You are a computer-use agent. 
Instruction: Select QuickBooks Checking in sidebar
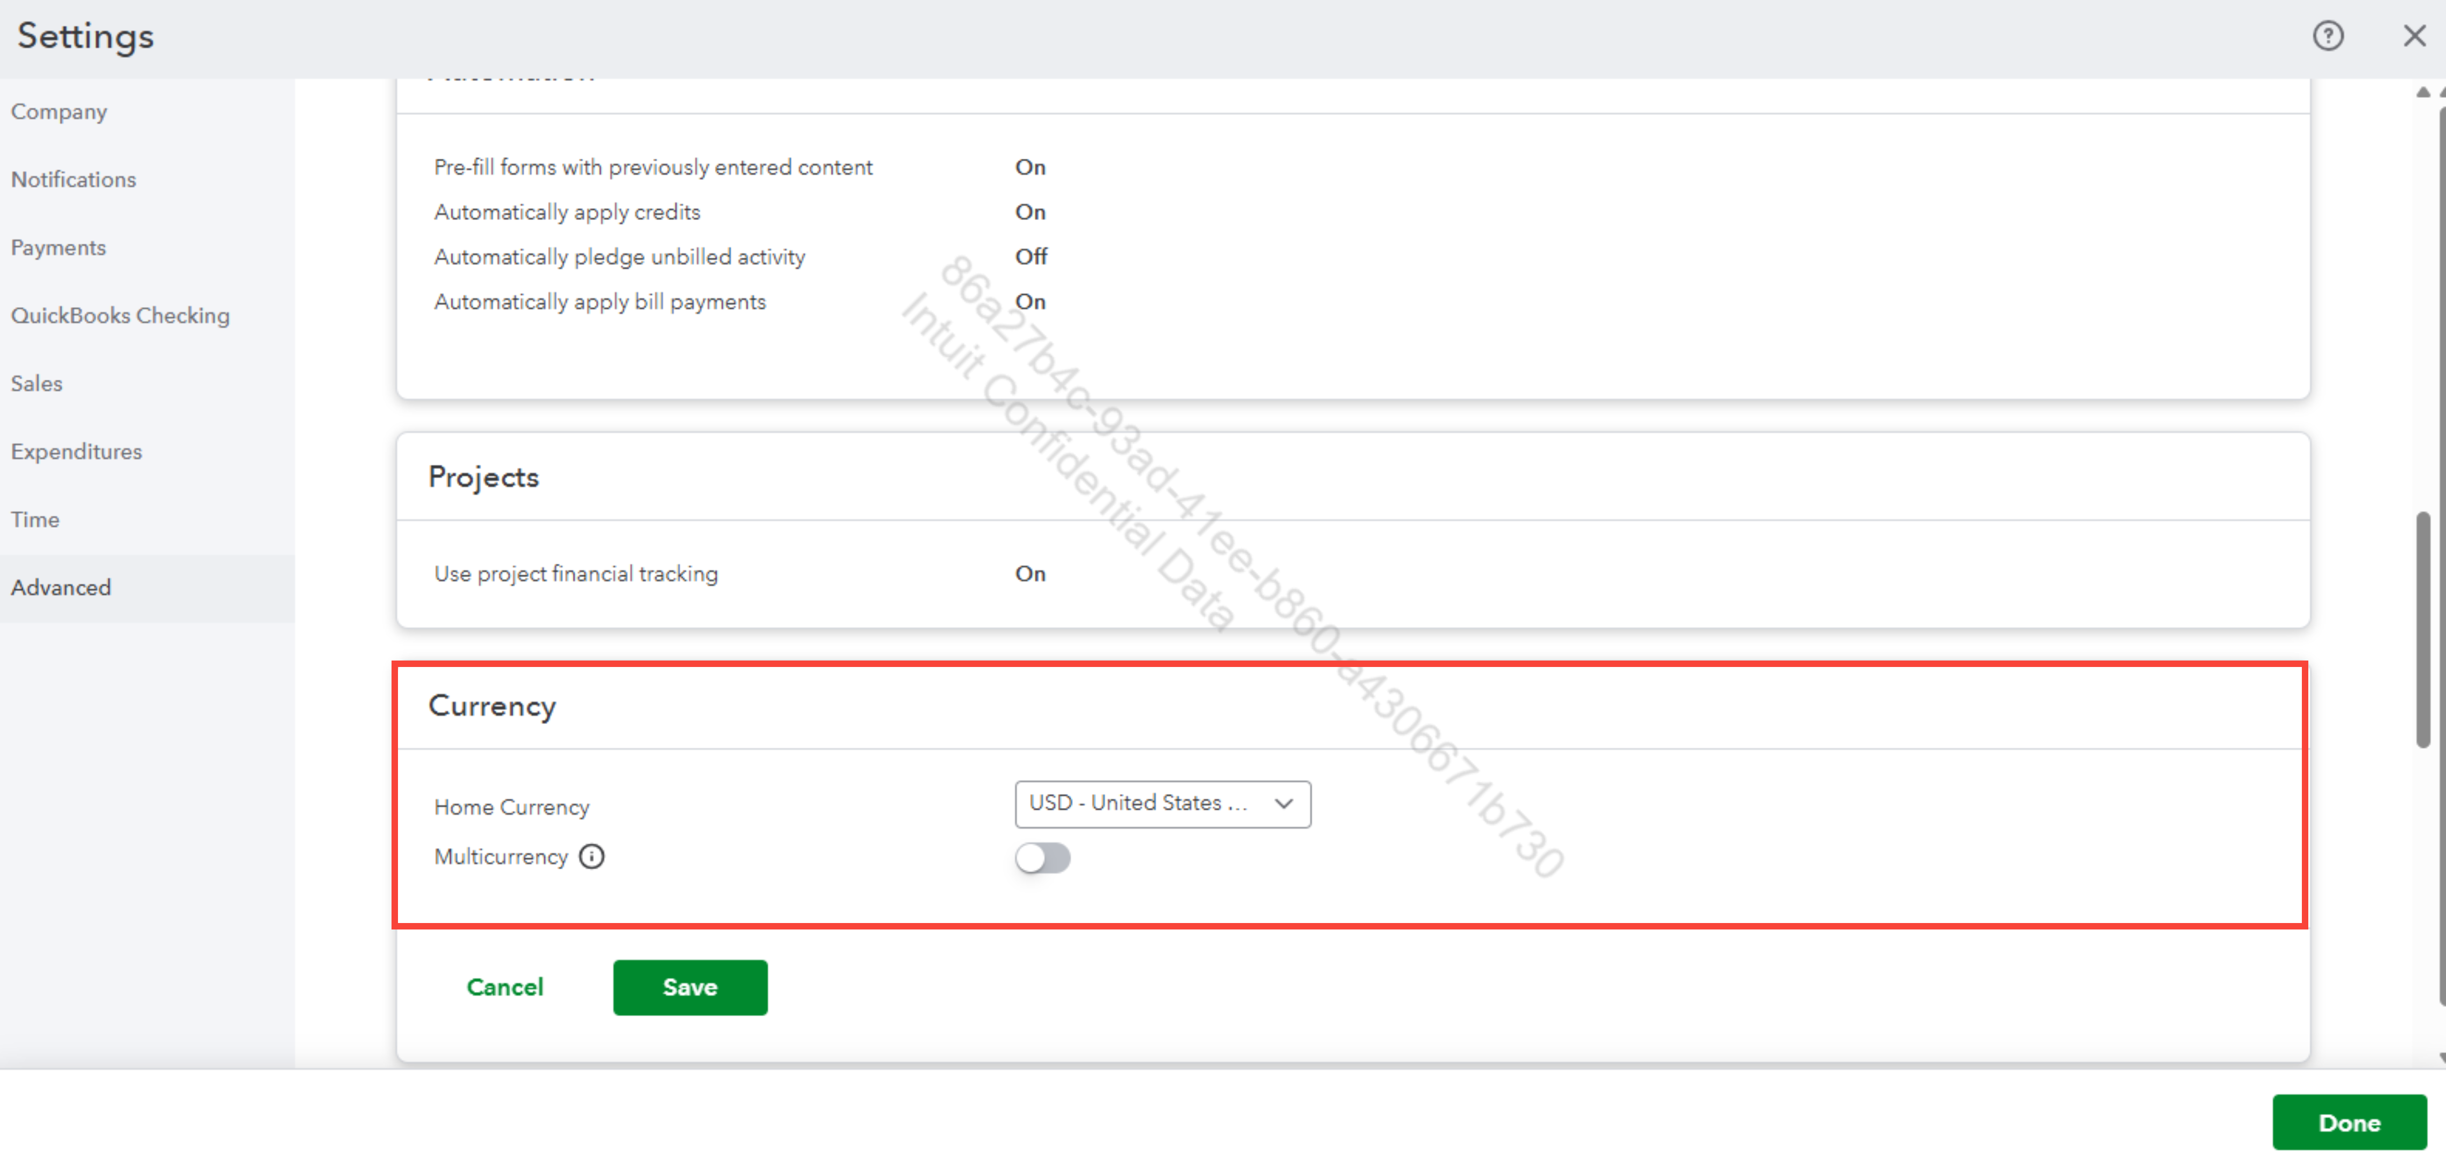pyautogui.click(x=119, y=316)
